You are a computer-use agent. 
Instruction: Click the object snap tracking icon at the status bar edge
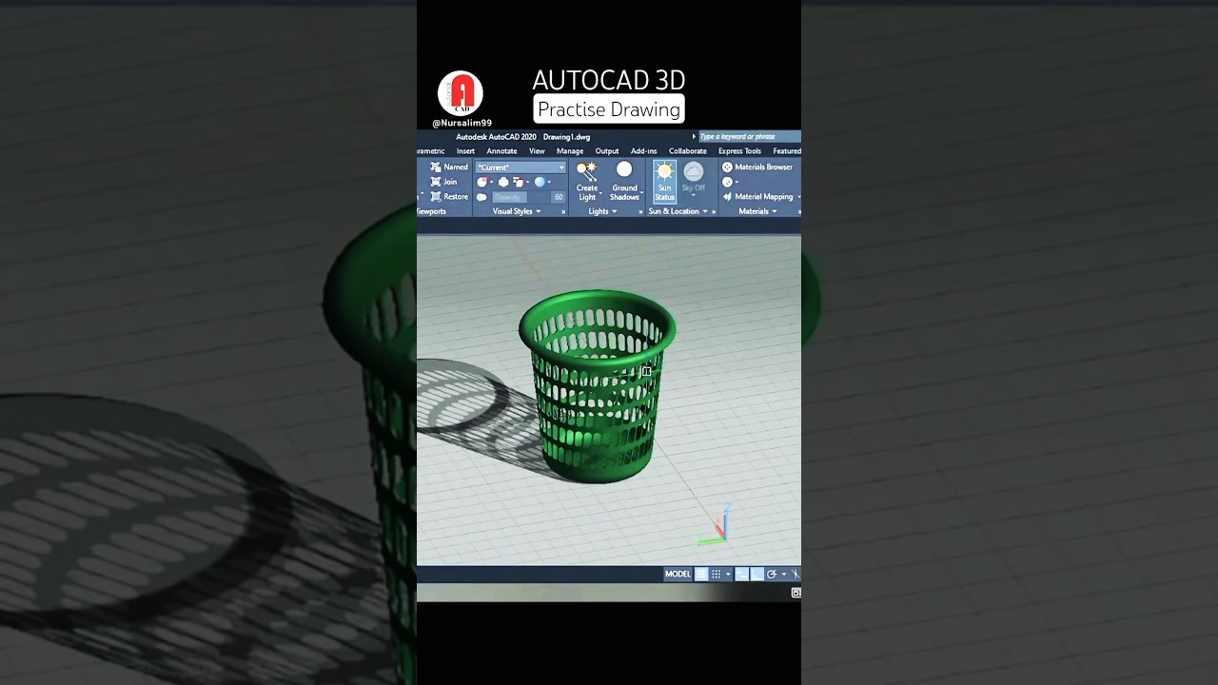(x=796, y=574)
